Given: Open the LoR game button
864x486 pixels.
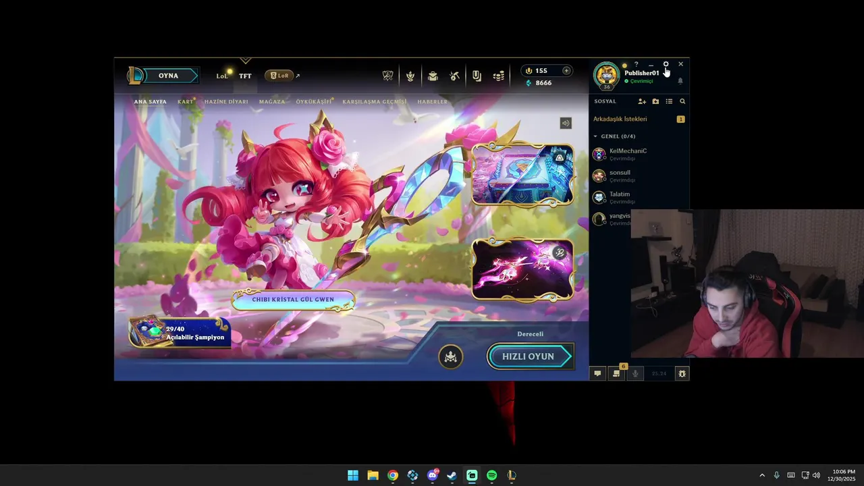Looking at the screenshot, I should (279, 76).
